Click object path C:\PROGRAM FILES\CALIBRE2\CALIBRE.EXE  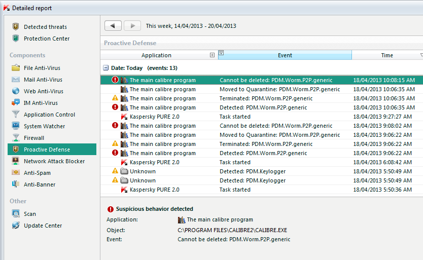click(x=232, y=230)
